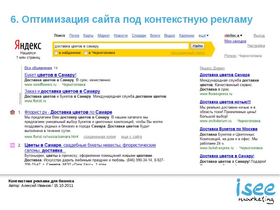The height and width of the screenshot is (210, 280).
Task: Open 'расширенный поиск' link
Action: (188, 53)
